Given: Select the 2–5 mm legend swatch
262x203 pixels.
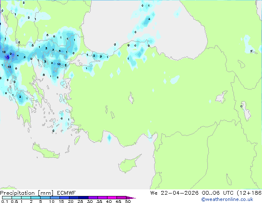Looking at the screenshot, I should pyautogui.click(x=36, y=198).
